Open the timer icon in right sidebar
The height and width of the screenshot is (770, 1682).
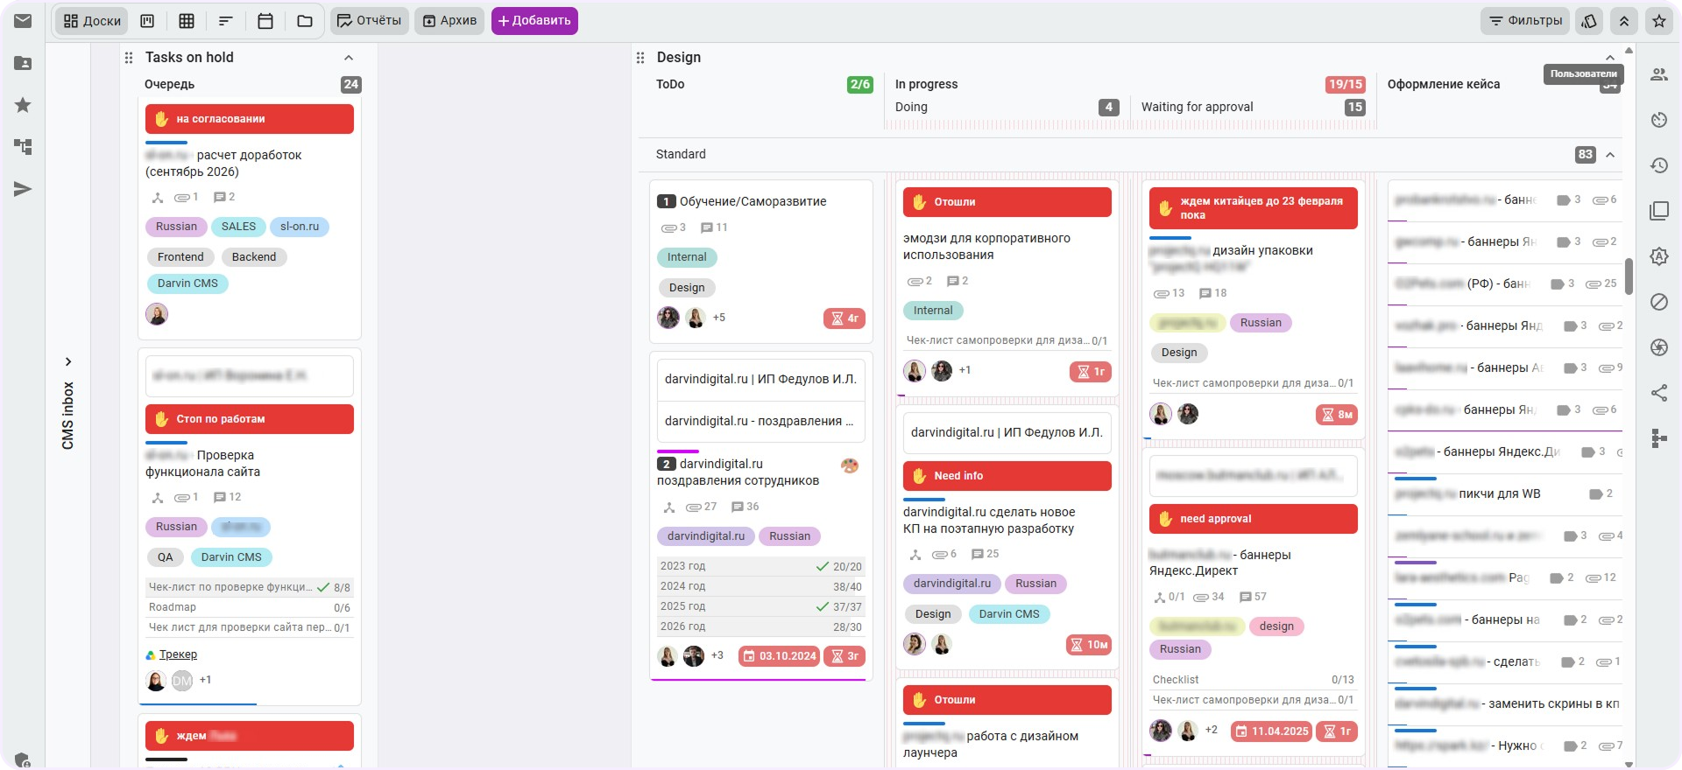point(1659,120)
